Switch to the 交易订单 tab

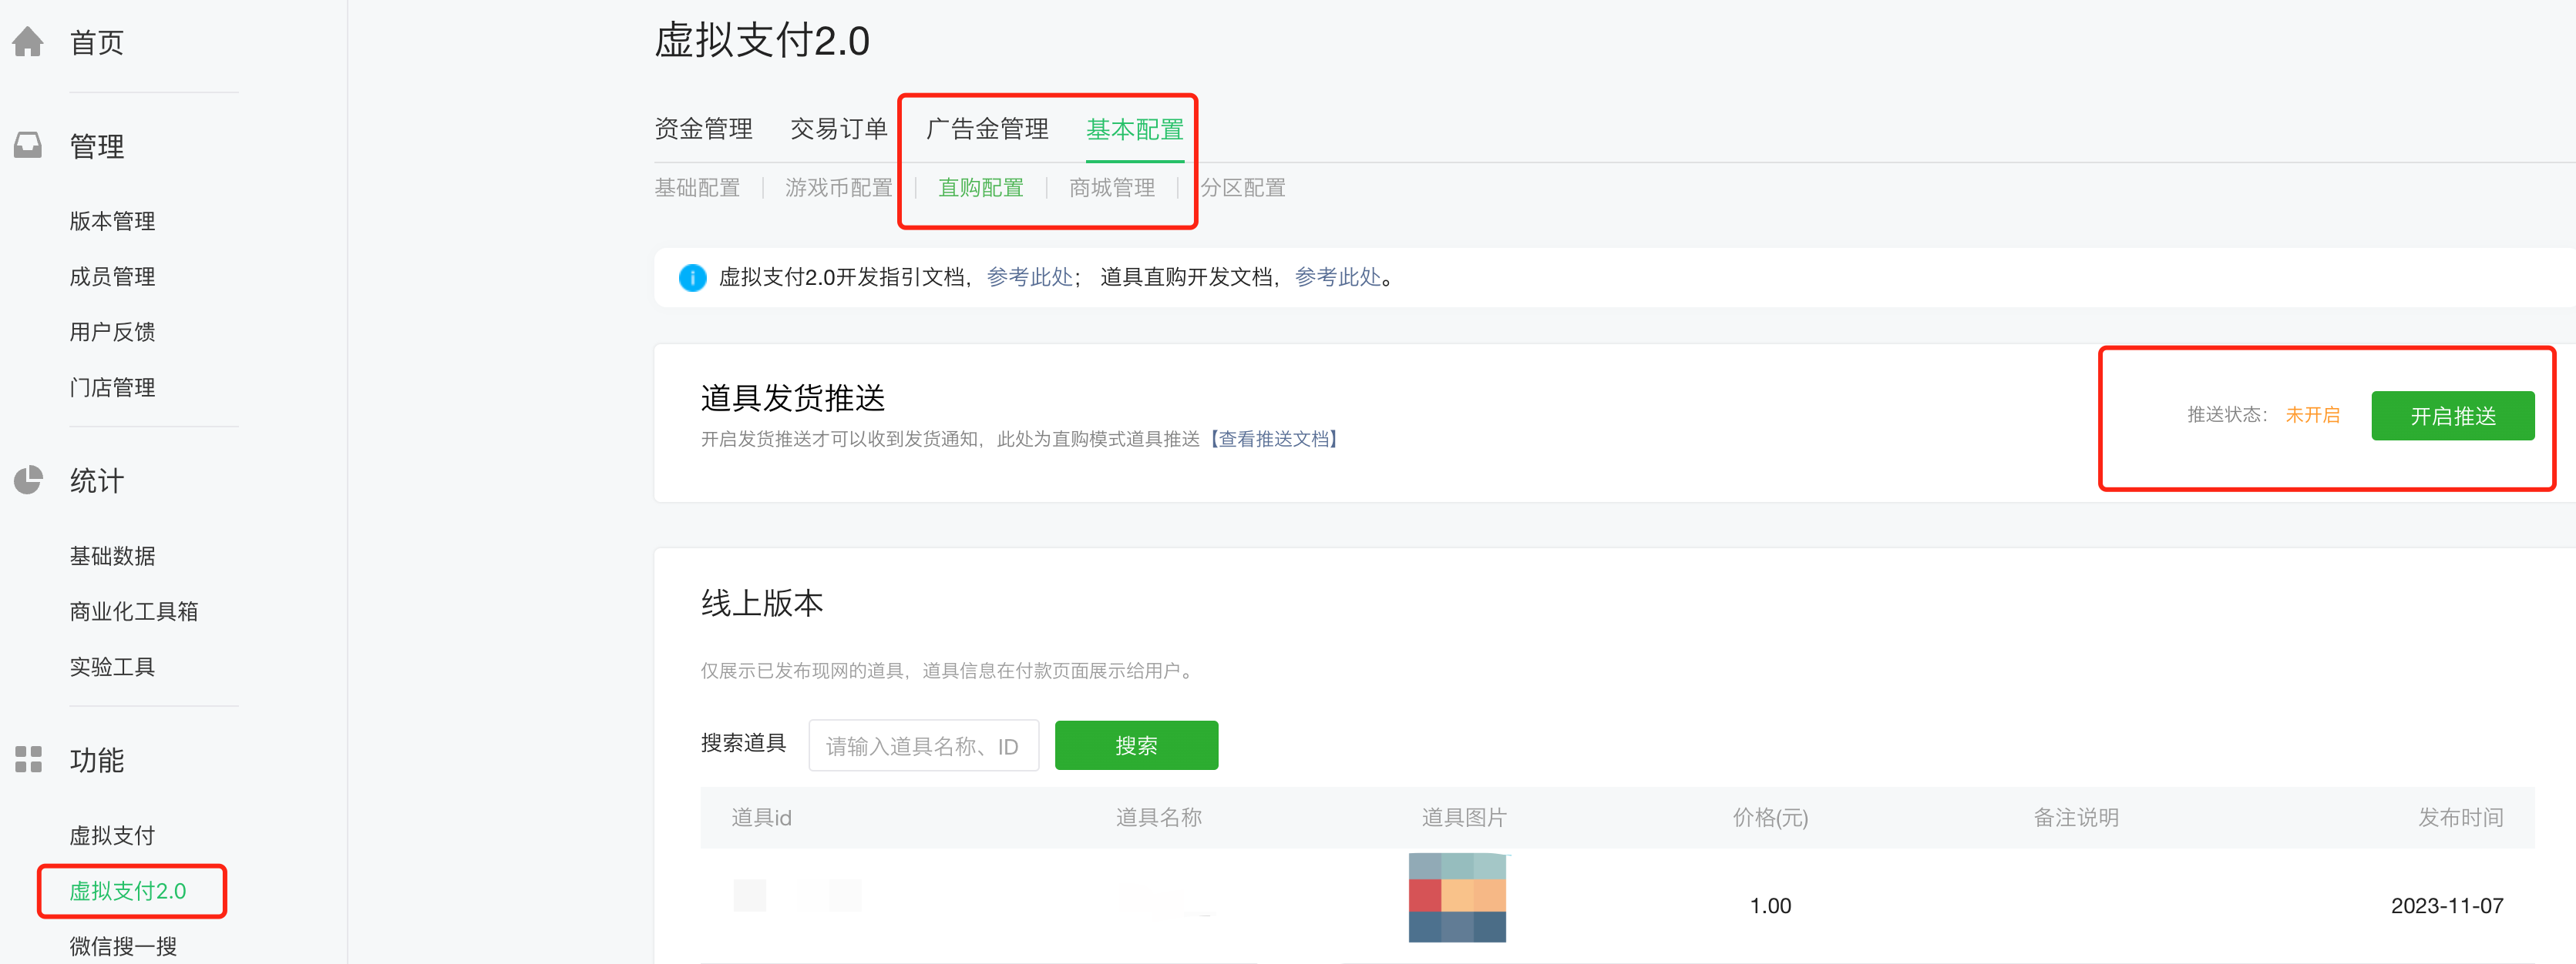click(x=838, y=129)
